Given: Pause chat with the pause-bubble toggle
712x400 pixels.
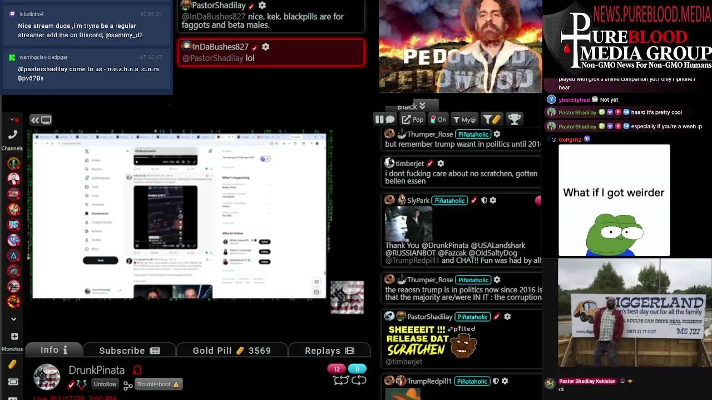Looking at the screenshot, I should pyautogui.click(x=384, y=119).
